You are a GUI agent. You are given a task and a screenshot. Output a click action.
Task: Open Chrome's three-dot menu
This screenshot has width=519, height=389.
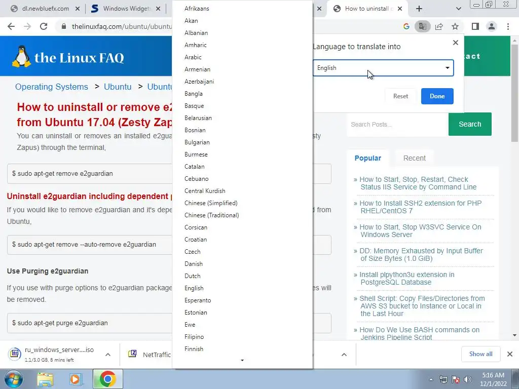tap(508, 26)
